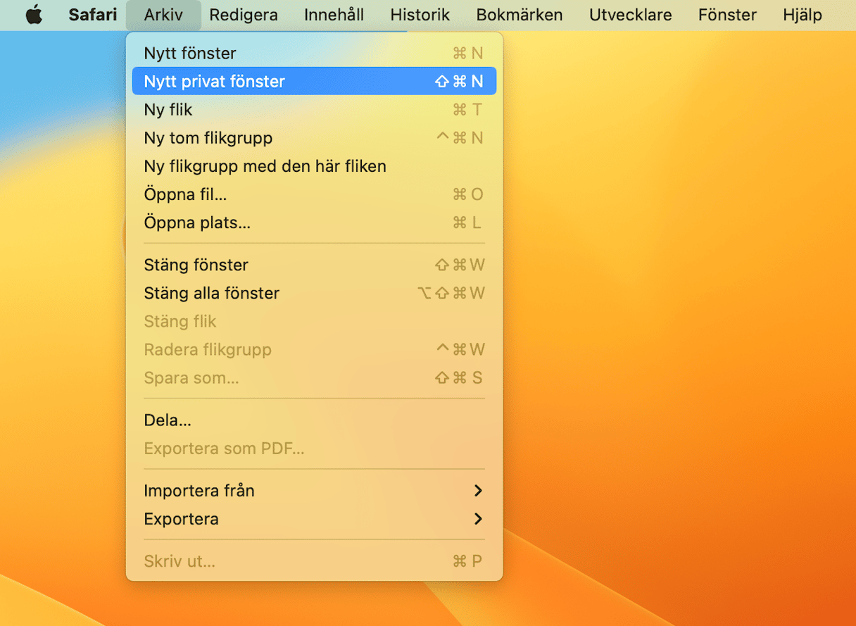Select Nytt privat fönster

point(314,81)
